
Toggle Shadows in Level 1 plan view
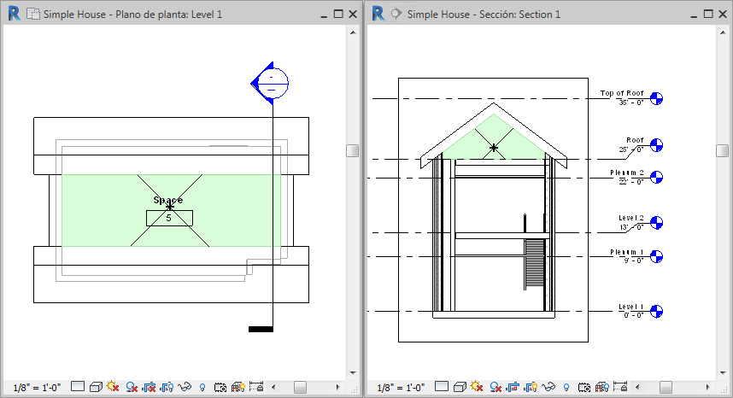[132, 387]
